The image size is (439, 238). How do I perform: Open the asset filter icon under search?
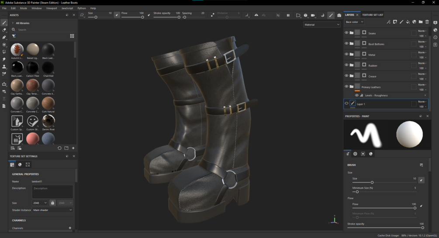(x=14, y=36)
